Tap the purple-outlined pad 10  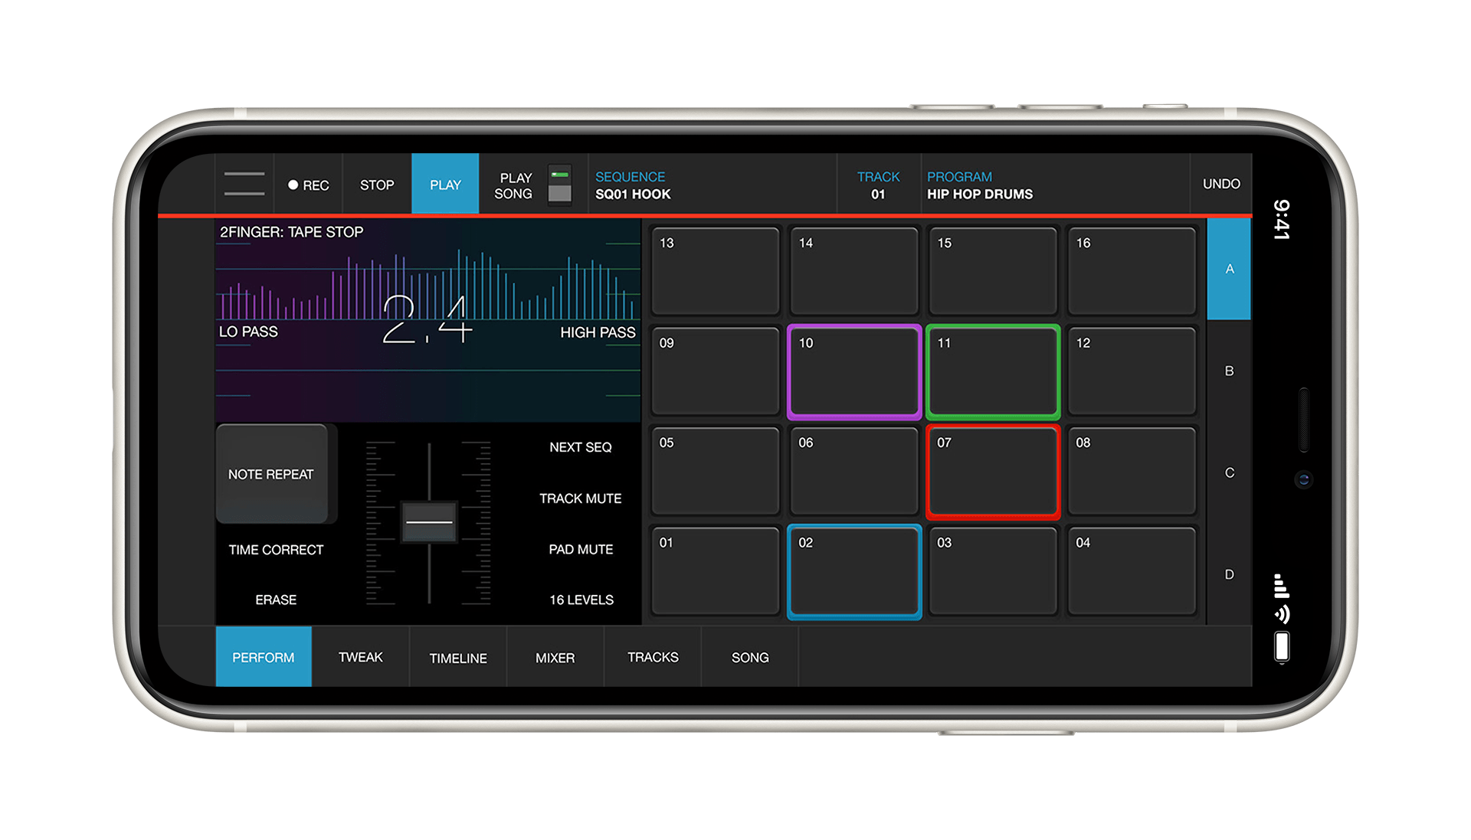pos(854,372)
